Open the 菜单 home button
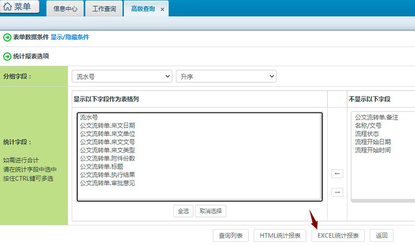 [19, 6]
